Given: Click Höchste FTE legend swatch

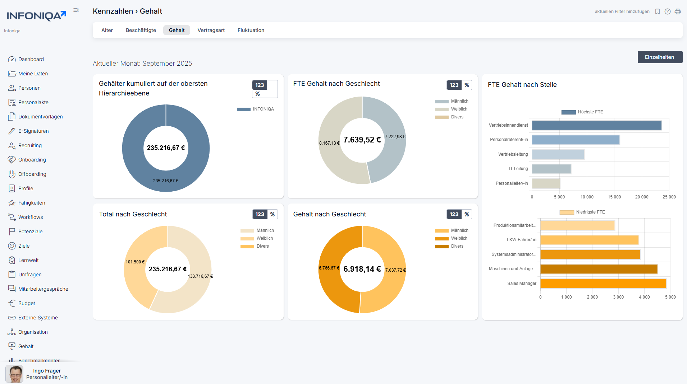Looking at the screenshot, I should (x=569, y=112).
